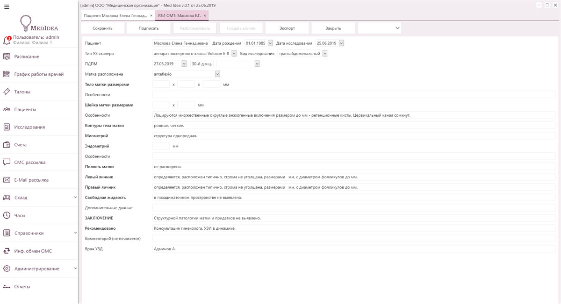Viewport: 561px width, 304px height.
Task: Open the д.м.ц. dropdown
Action: pos(257,64)
